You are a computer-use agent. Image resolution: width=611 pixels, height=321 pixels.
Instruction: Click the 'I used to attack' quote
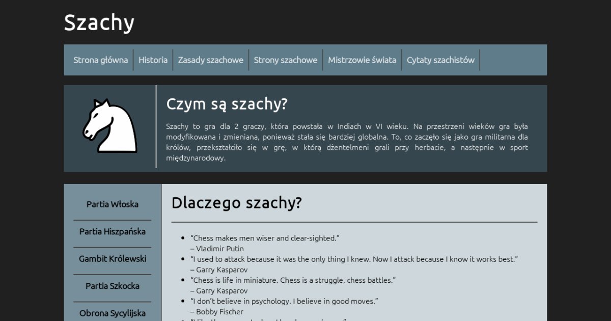click(x=354, y=259)
